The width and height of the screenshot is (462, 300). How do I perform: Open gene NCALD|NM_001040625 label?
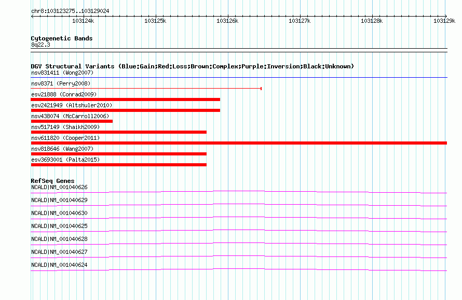click(x=59, y=226)
